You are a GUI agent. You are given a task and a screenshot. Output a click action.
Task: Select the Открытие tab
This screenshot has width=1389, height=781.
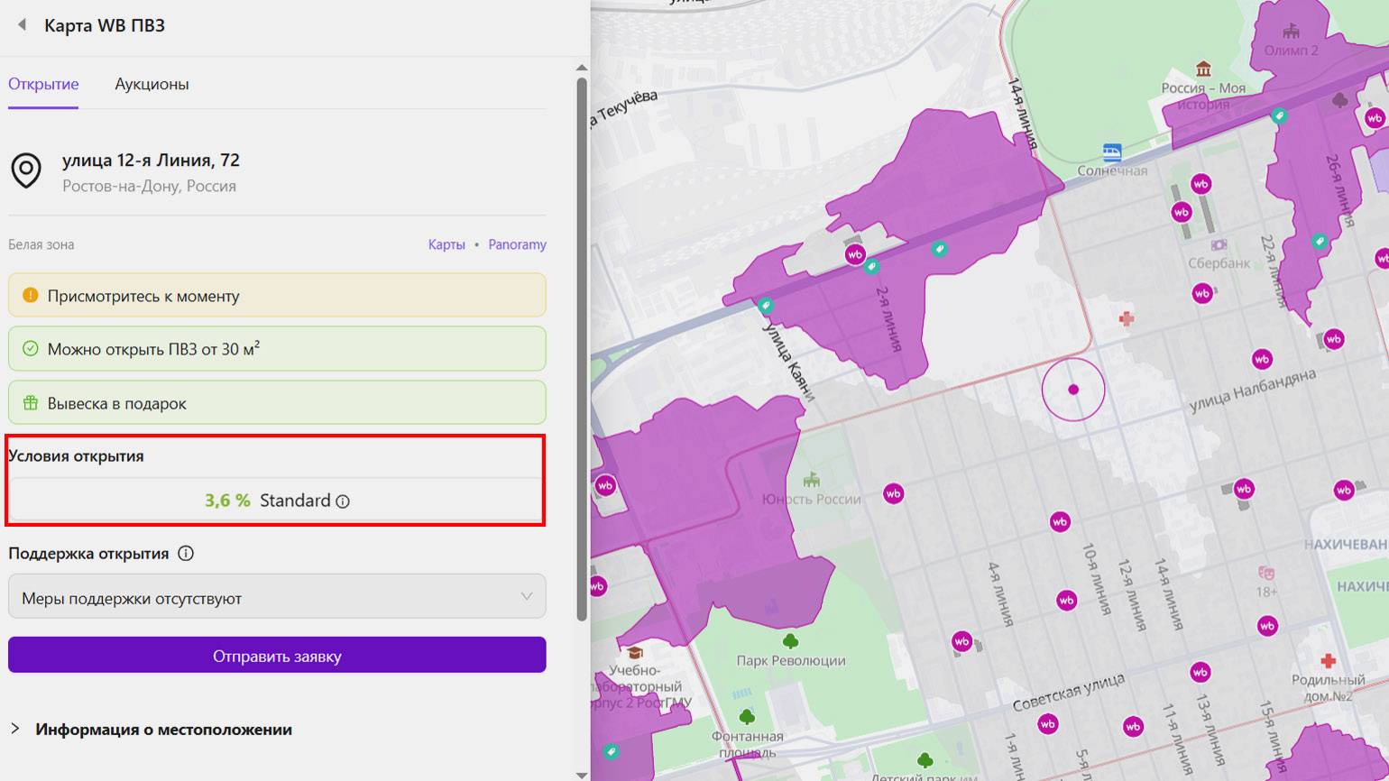(43, 84)
